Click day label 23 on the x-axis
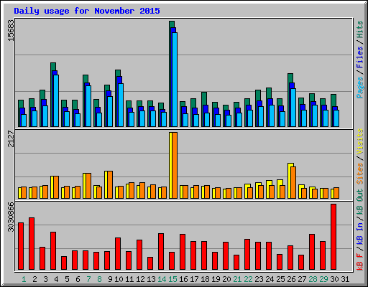This screenshot has height=287, width=368. [x=259, y=279]
